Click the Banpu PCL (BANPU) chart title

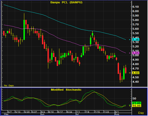[x=66, y=2]
